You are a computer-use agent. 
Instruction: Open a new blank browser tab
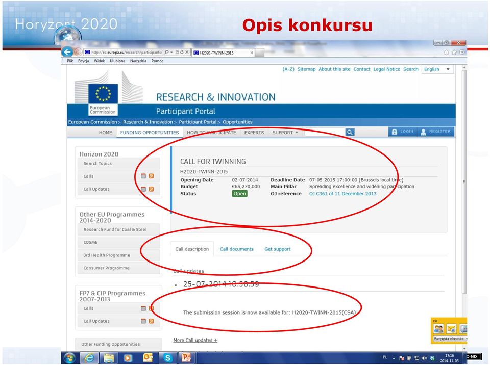(259, 53)
